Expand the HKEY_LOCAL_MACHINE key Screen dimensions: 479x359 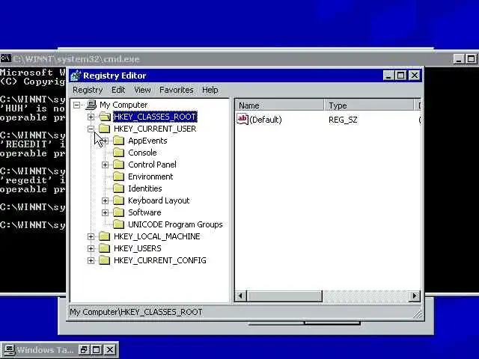[x=91, y=236]
